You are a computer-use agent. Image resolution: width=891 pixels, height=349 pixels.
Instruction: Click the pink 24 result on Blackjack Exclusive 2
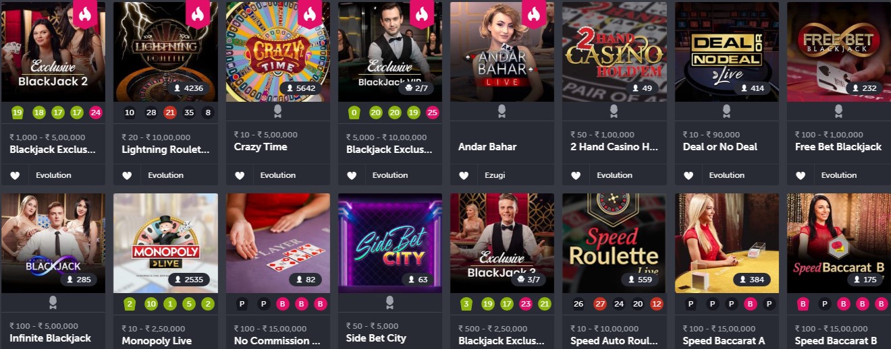point(96,113)
